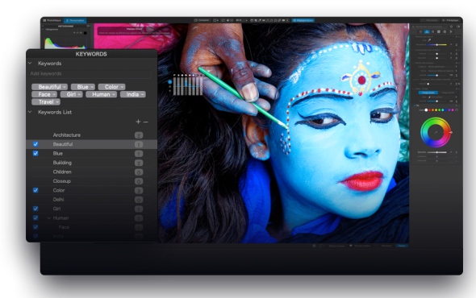Select the white all-channels HSL swatch
The width and height of the screenshot is (476, 298).
tap(426, 110)
